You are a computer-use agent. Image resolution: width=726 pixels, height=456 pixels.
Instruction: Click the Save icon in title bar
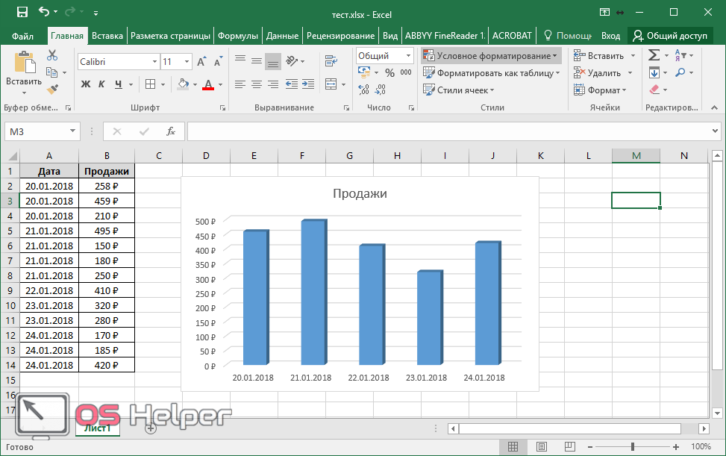(x=22, y=13)
